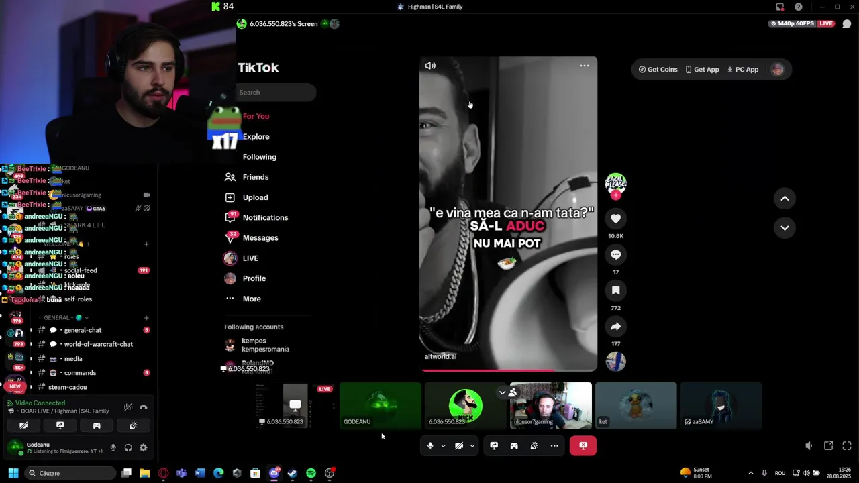Open the TikTok profile avatar at top right
Screen dimensions: 859x483
(777, 70)
